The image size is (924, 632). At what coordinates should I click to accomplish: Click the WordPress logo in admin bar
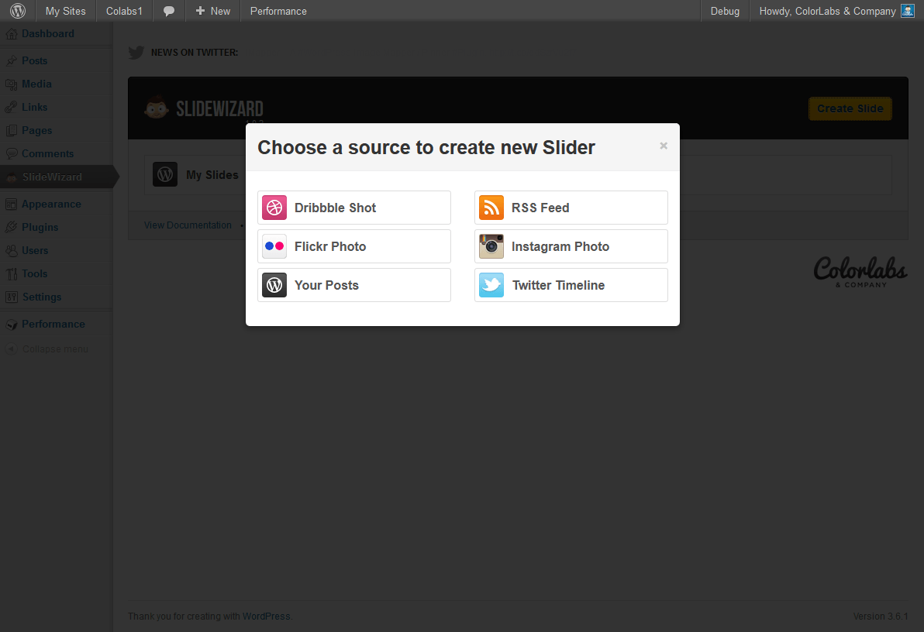(18, 11)
